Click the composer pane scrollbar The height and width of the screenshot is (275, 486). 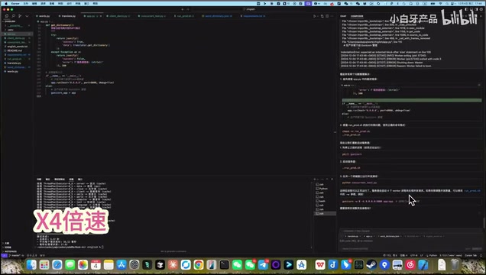(484, 222)
